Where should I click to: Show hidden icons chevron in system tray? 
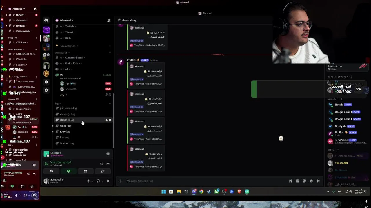328,191
